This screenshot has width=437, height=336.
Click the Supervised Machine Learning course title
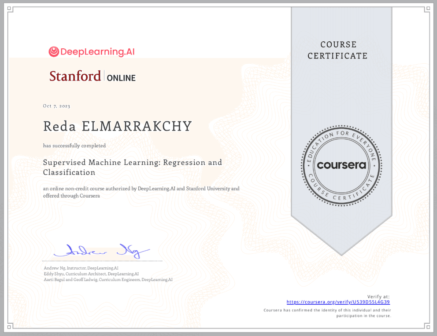[132, 167]
